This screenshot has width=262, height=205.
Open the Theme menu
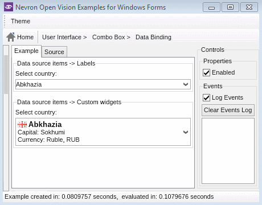click(x=21, y=21)
